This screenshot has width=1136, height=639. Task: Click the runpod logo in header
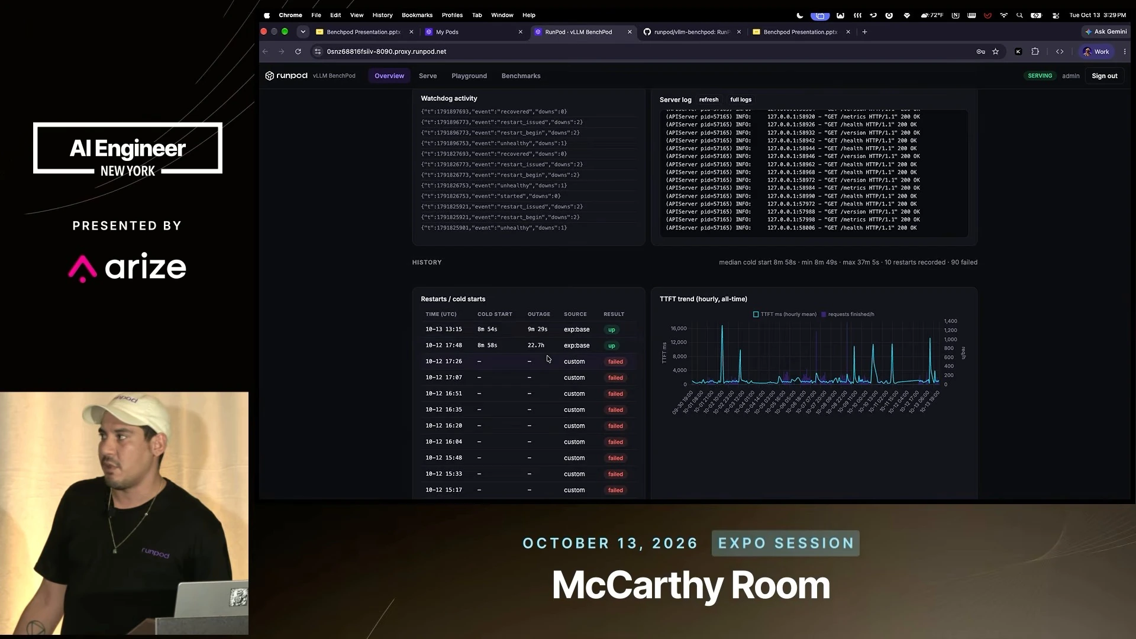[286, 76]
